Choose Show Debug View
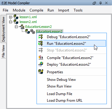The height and width of the screenshot is (109, 112). pyautogui.click(x=61, y=80)
